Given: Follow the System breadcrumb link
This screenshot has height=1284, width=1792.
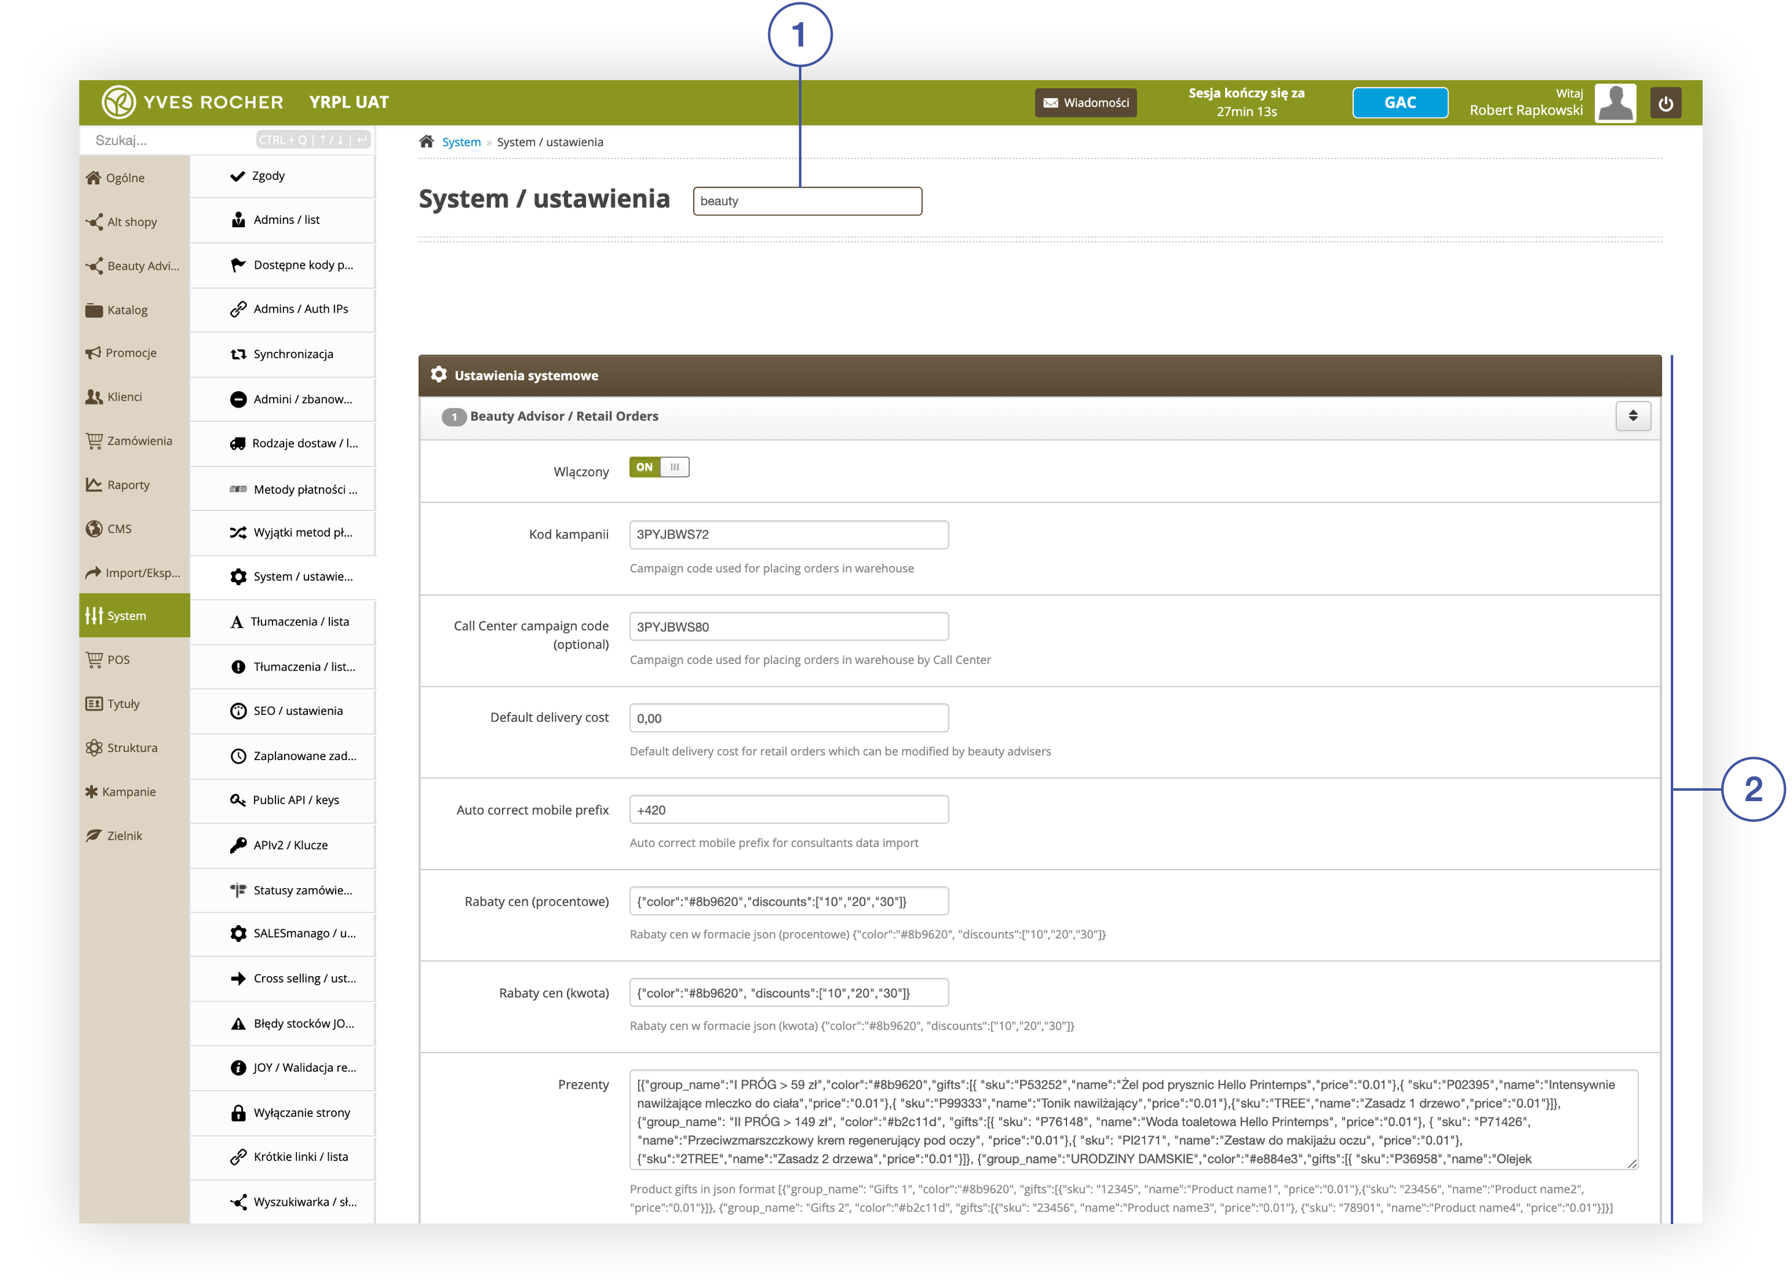Looking at the screenshot, I should [462, 142].
